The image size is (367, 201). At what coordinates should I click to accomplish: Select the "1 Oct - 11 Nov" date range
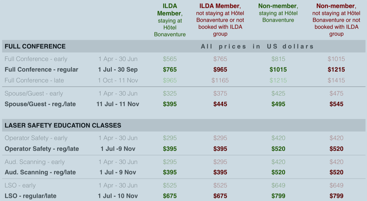[x=118, y=80]
